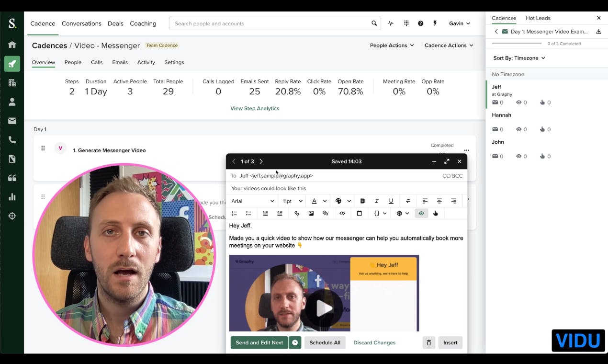608x364 pixels.
Task: Click the Insert button
Action: pos(450,342)
